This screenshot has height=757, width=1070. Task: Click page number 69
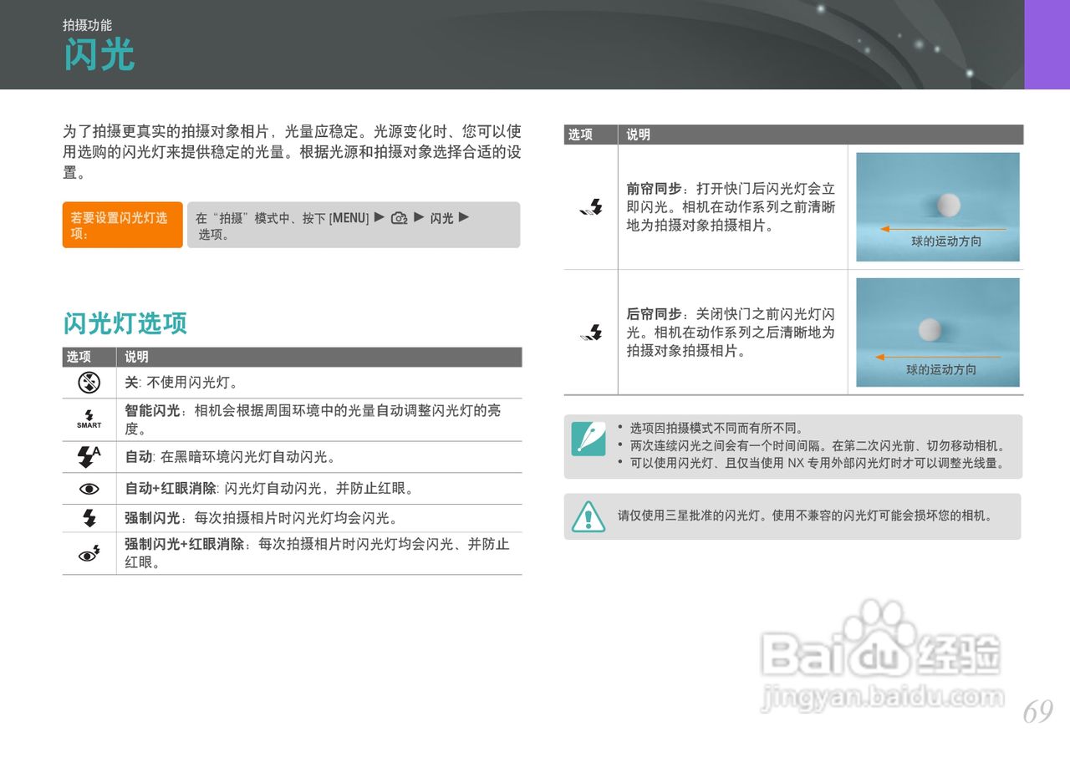pos(1037,712)
